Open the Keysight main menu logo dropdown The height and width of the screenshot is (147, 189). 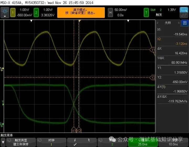[x=5, y=12]
